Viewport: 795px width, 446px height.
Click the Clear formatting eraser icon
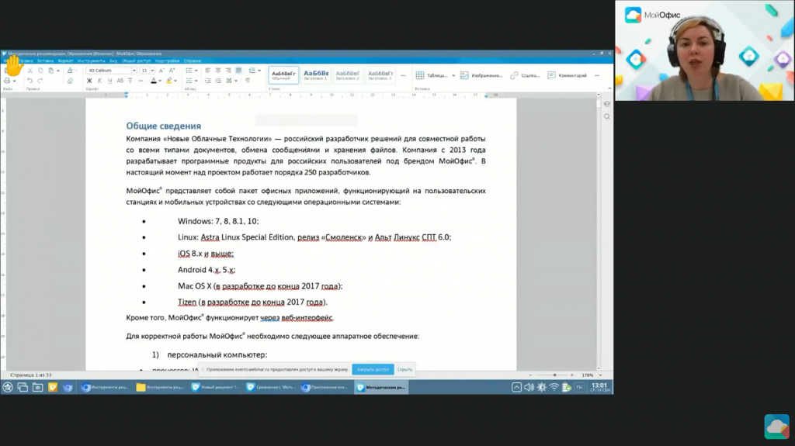click(x=70, y=81)
